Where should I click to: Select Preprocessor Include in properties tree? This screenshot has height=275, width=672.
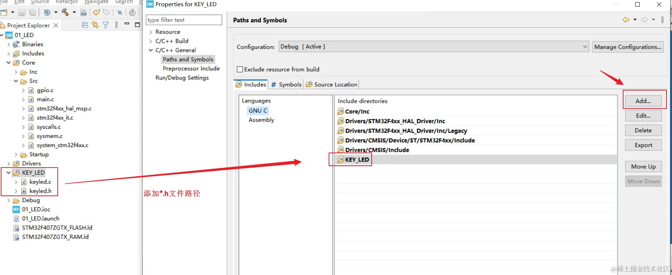191,69
